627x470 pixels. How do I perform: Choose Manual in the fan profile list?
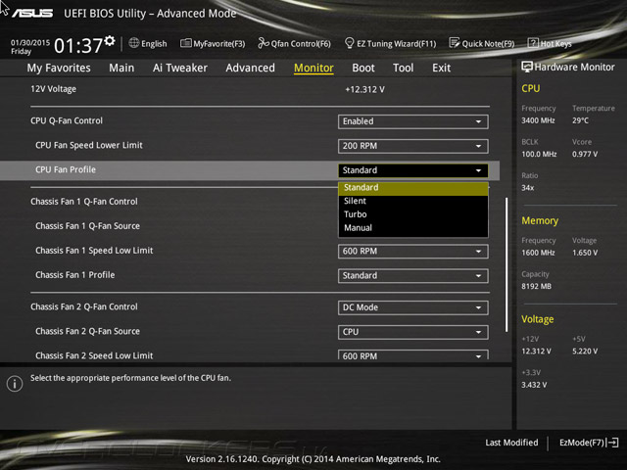click(x=413, y=228)
